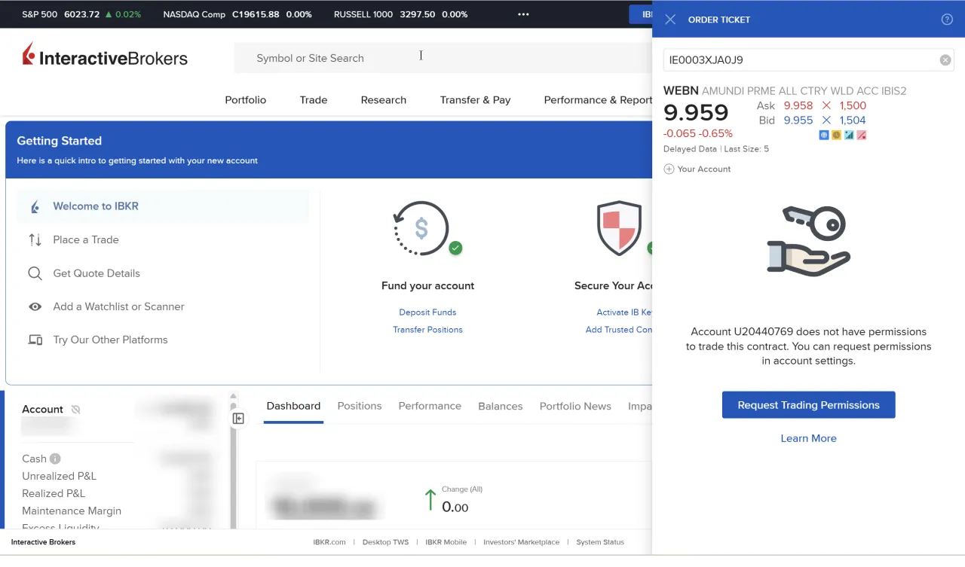This screenshot has width=965, height=567.
Task: Open Try Our Other Platforms devices icon
Action: tap(35, 340)
